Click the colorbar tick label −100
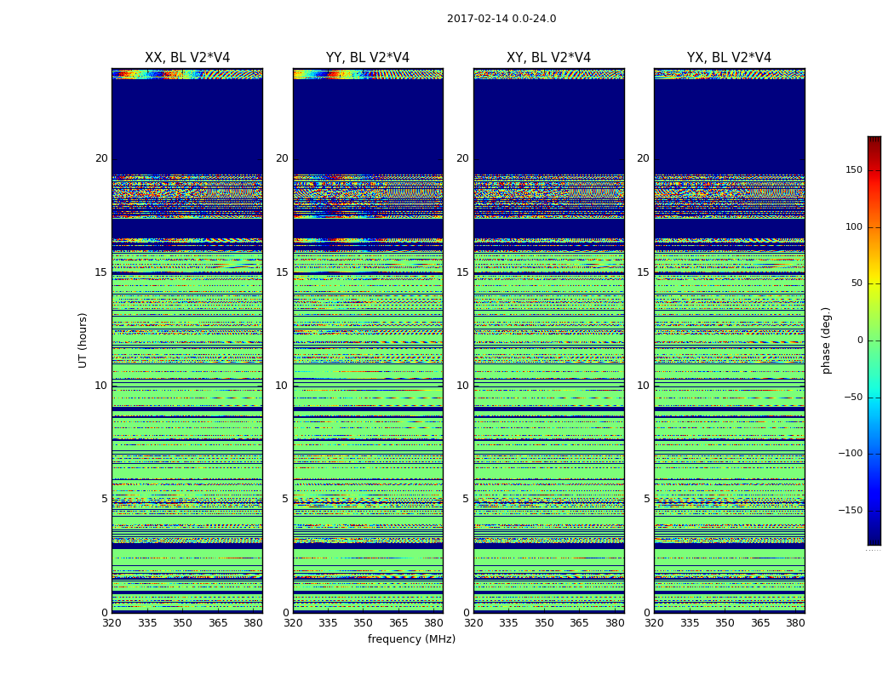 click(849, 454)
